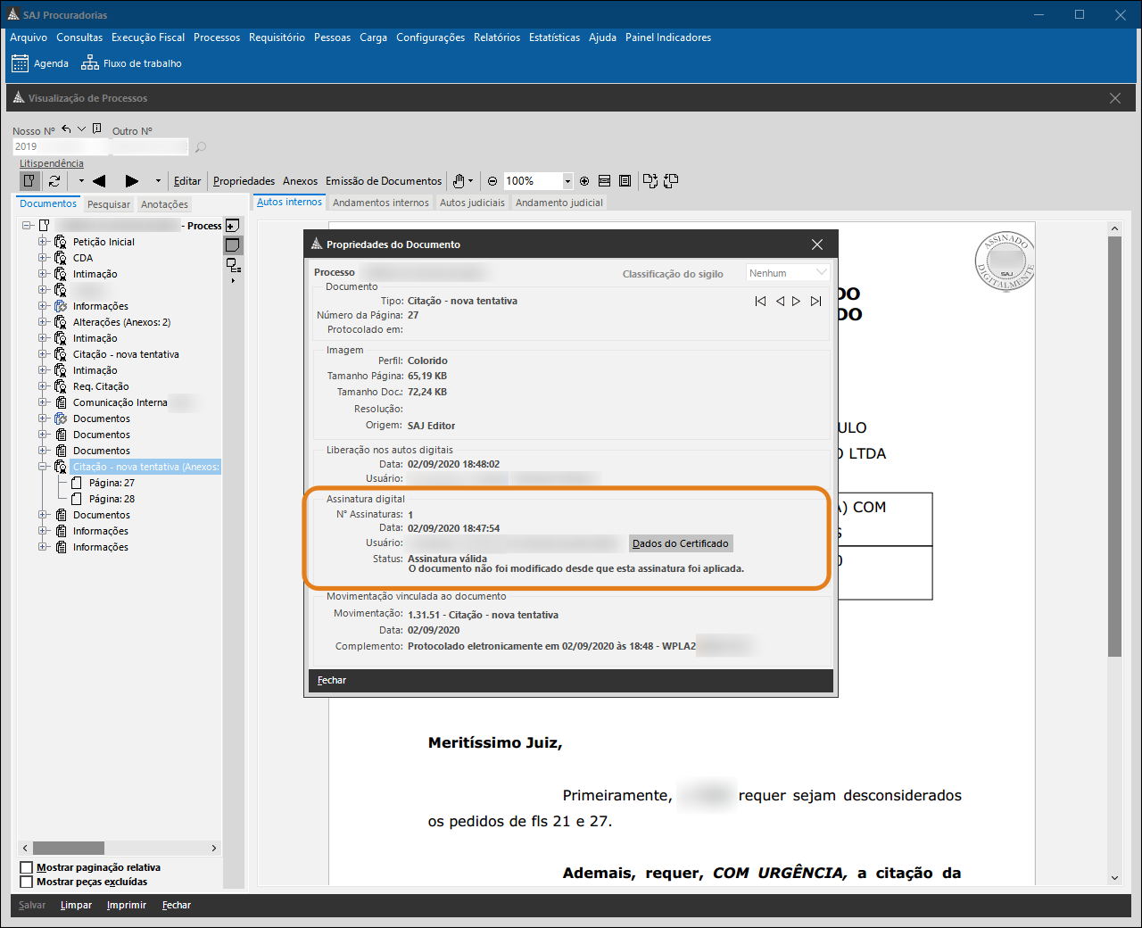The image size is (1142, 928).
Task: Click Dados do Certificado button
Action: click(681, 543)
